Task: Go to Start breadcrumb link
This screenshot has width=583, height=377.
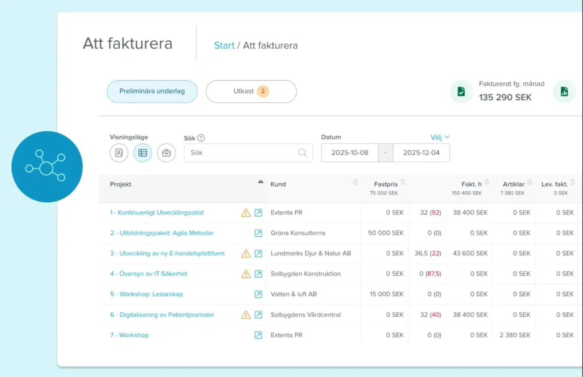Action: (224, 45)
